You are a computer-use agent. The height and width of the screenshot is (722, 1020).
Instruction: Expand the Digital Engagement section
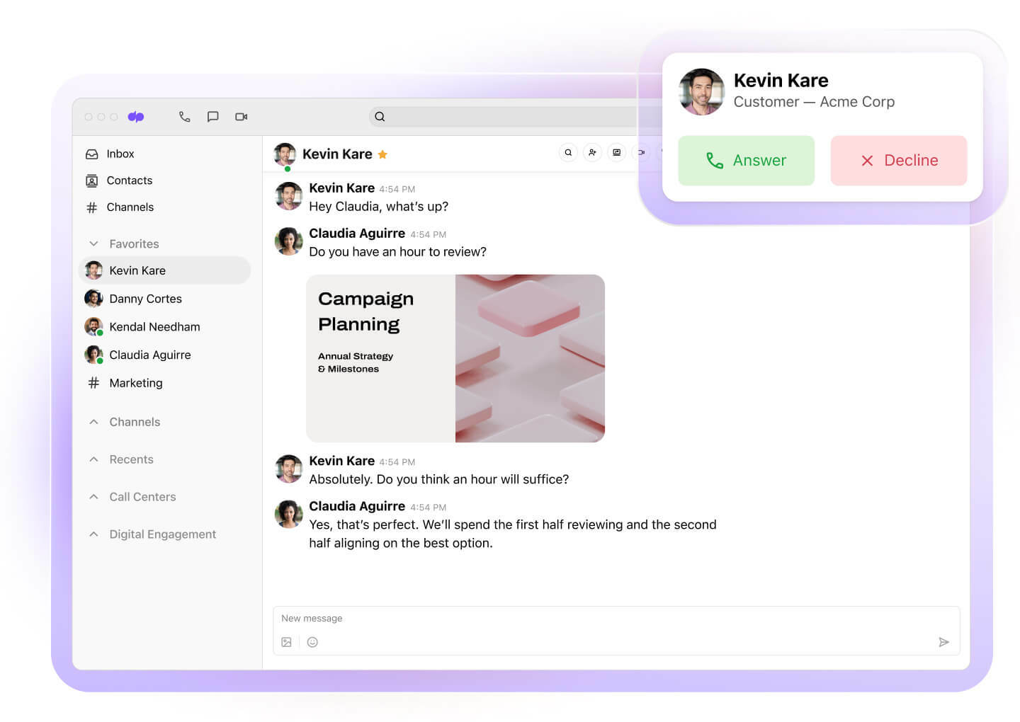152,534
